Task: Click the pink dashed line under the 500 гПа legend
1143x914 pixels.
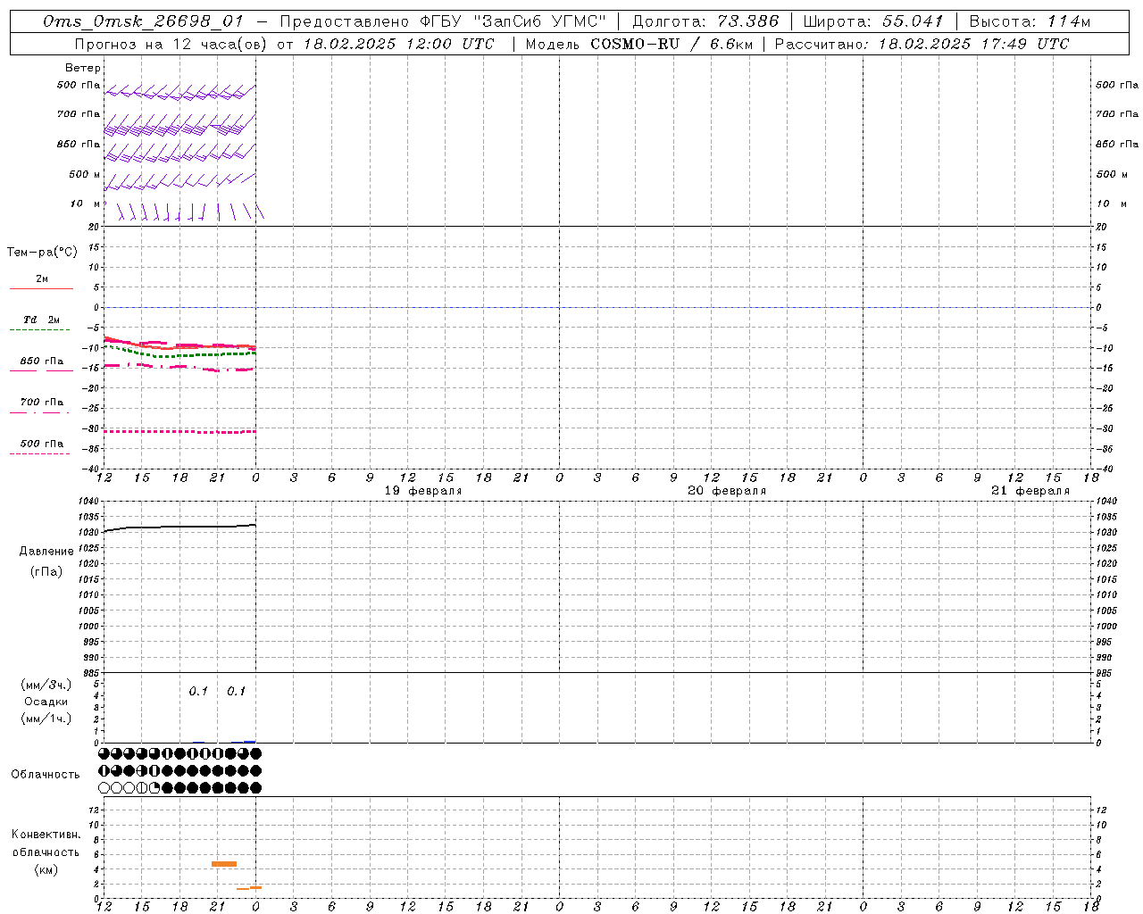Action: point(39,453)
